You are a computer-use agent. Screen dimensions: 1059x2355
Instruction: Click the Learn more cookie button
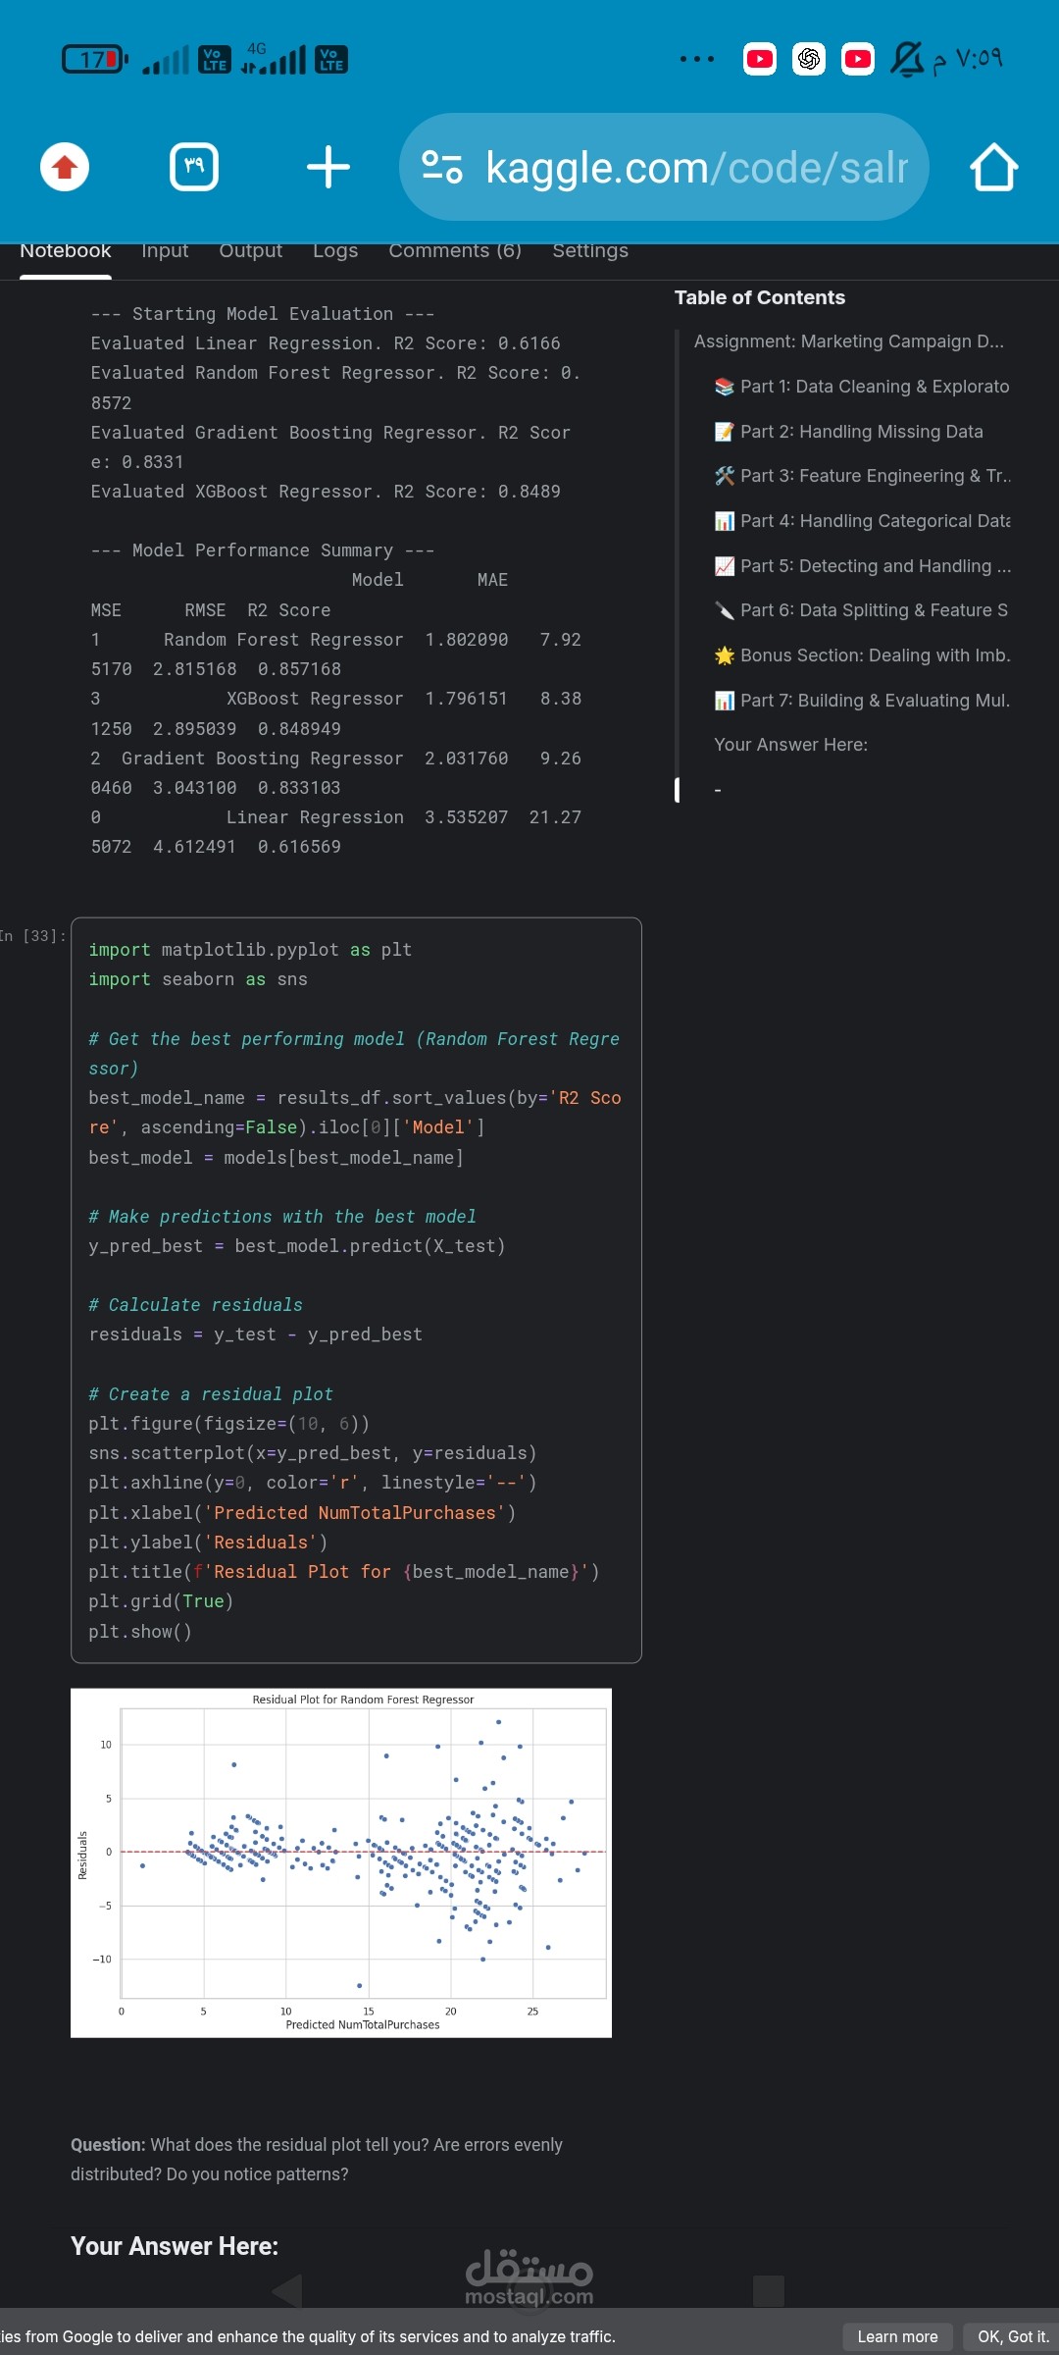pos(897,2336)
